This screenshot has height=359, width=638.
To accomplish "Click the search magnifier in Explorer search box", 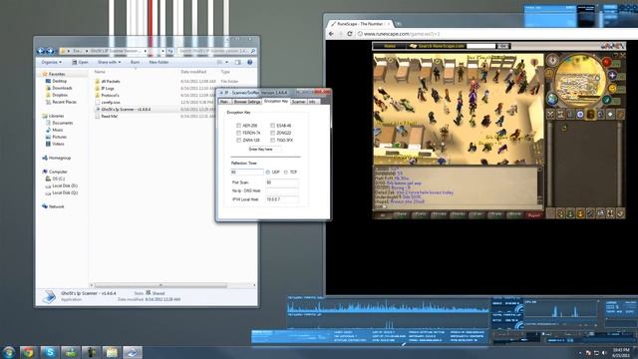I will (x=252, y=51).
